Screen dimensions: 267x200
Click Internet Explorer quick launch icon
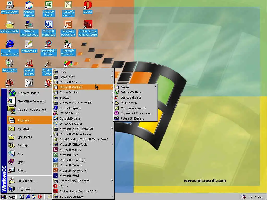pos(28,197)
